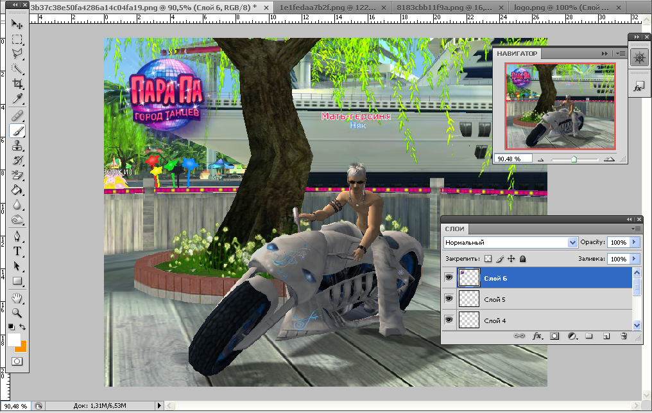Select the Rectangular Marquee tool

[17, 40]
